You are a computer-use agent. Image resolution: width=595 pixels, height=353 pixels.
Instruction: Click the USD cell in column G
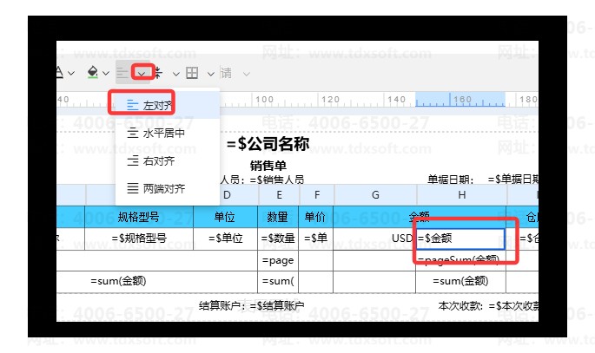pos(375,238)
